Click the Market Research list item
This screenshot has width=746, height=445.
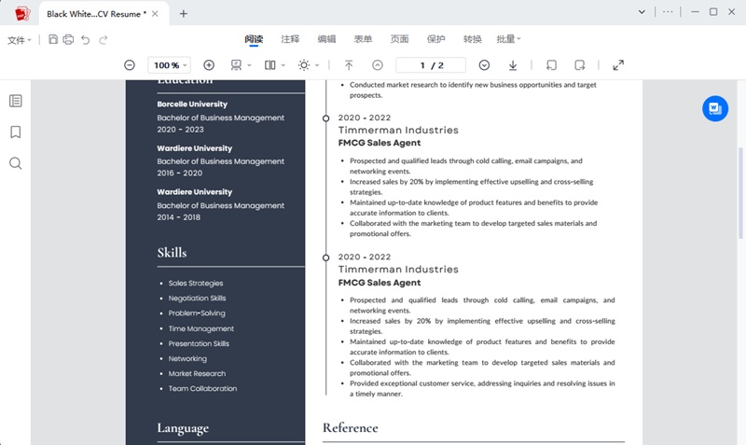click(x=197, y=373)
